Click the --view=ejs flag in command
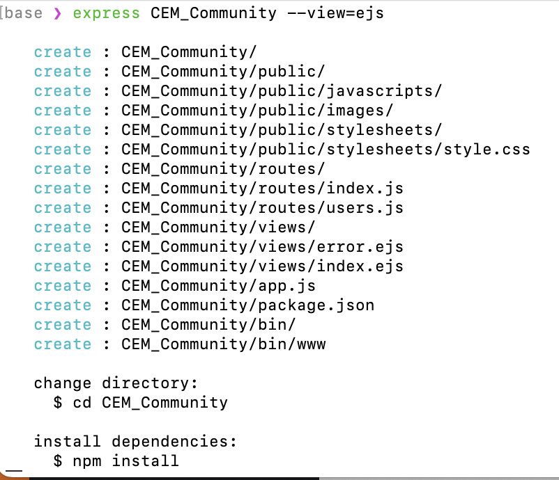The image size is (559, 480). 336,14
